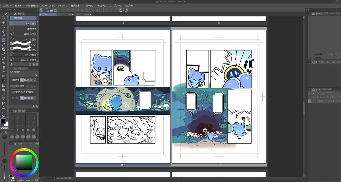
Task: Select the Auto select magic wand tool
Action: 4,35
